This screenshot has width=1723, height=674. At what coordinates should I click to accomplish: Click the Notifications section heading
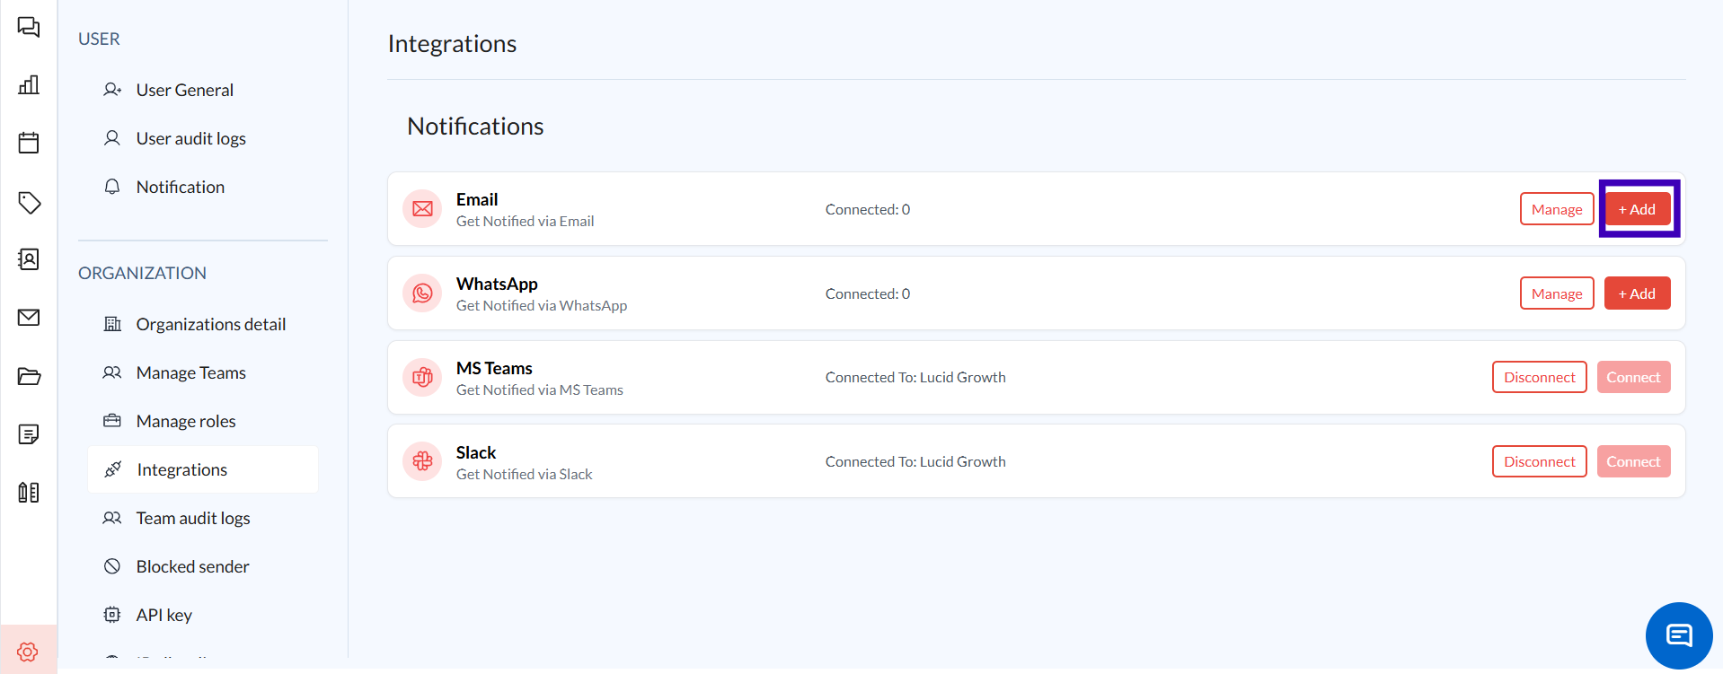click(475, 127)
